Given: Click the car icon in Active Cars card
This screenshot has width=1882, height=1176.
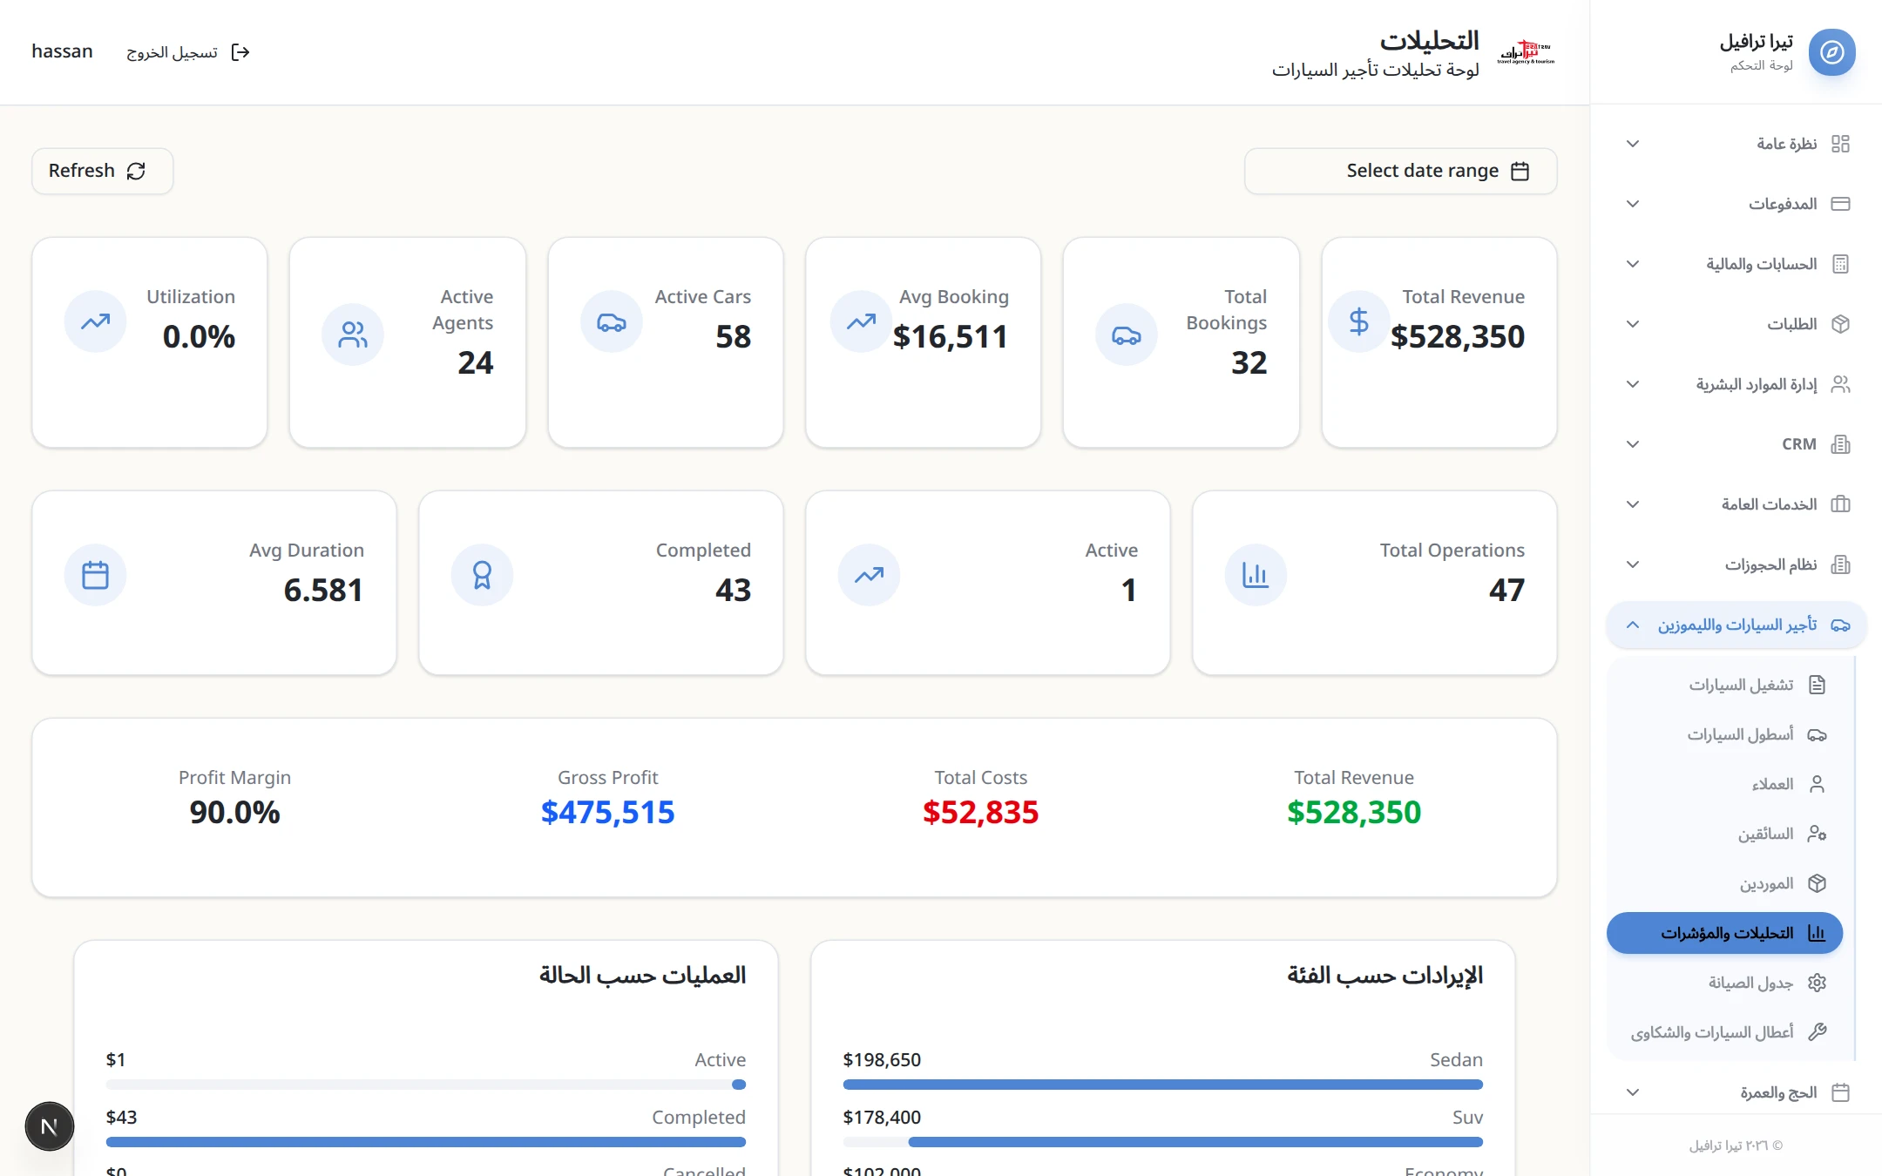Looking at the screenshot, I should pos(612,321).
